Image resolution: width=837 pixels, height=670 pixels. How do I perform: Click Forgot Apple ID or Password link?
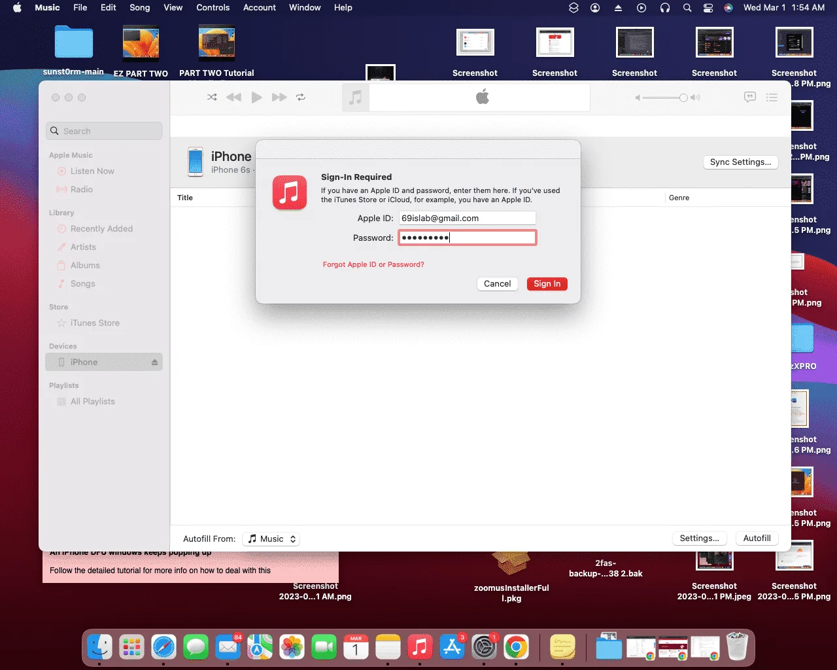point(373,264)
